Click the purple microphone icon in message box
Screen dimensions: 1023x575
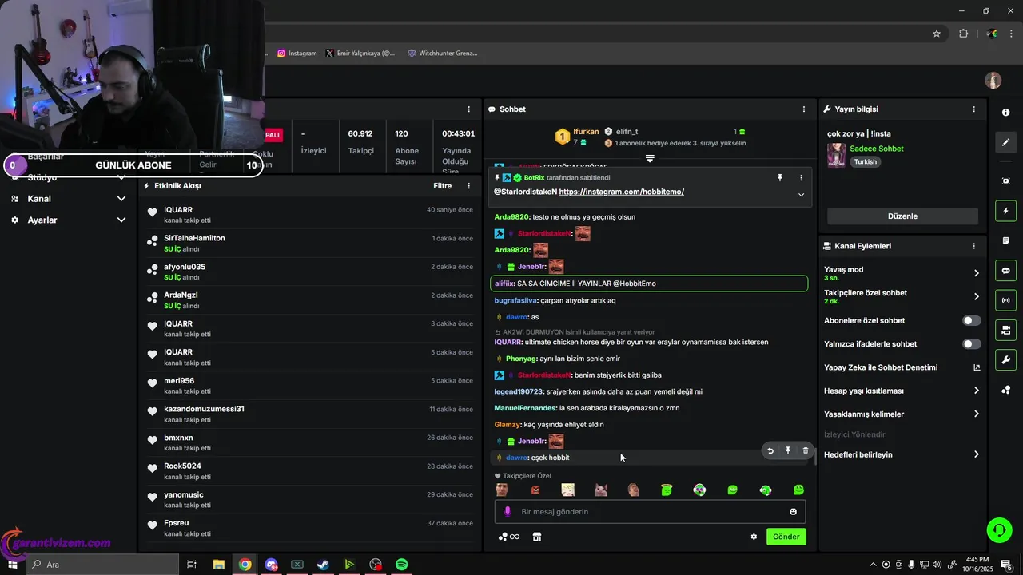[x=508, y=512]
